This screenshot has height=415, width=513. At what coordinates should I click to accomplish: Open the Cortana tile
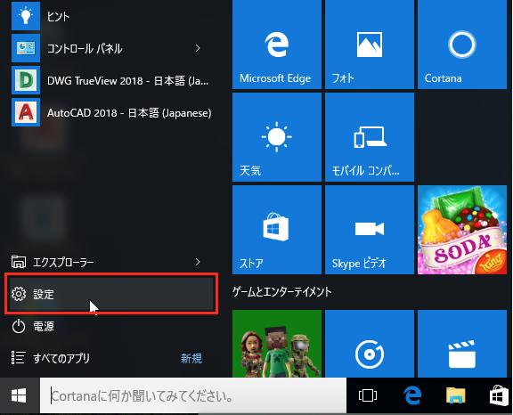point(462,45)
